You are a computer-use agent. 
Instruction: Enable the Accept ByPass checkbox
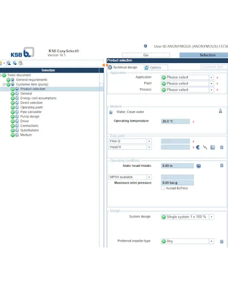click(x=163, y=188)
